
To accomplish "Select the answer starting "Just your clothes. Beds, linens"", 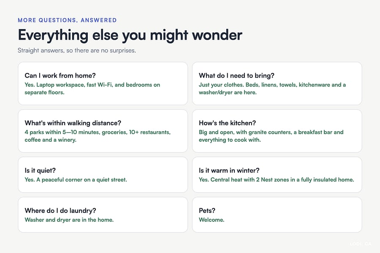I will 272,89.
